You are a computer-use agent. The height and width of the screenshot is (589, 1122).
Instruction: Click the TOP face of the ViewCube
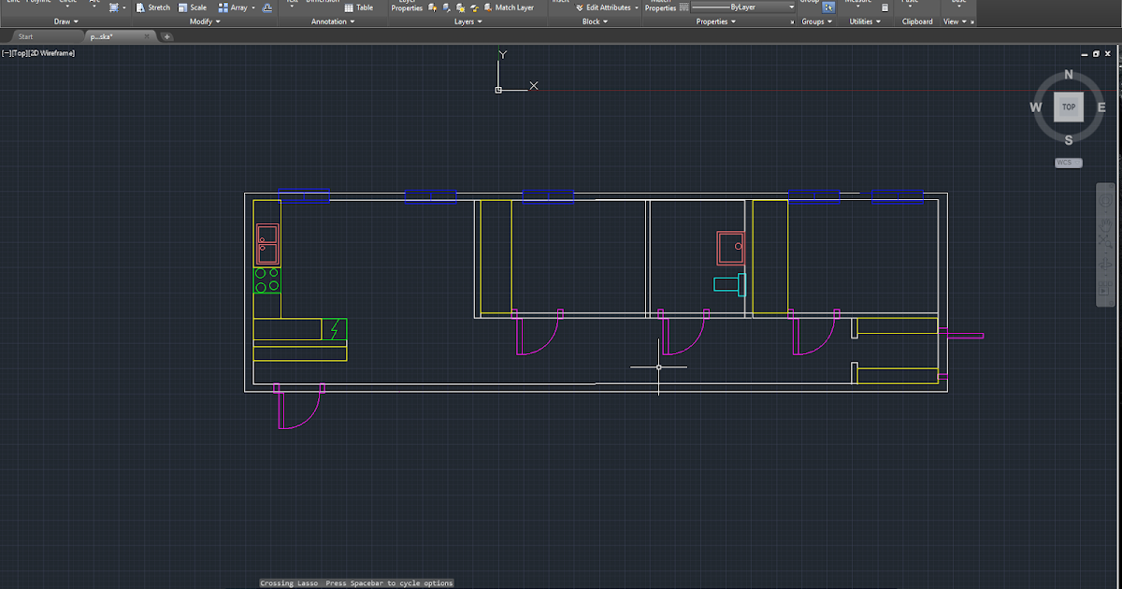[1069, 107]
